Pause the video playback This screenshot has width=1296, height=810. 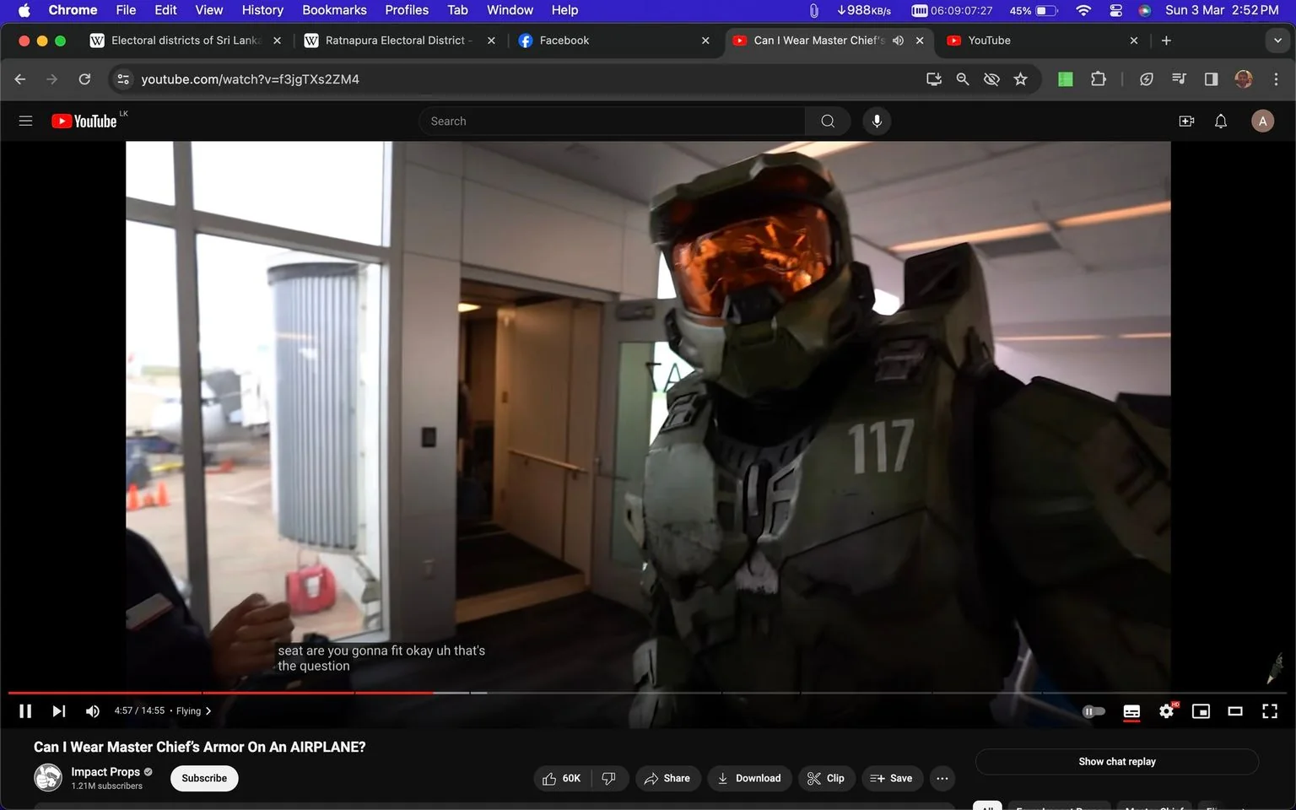tap(25, 711)
